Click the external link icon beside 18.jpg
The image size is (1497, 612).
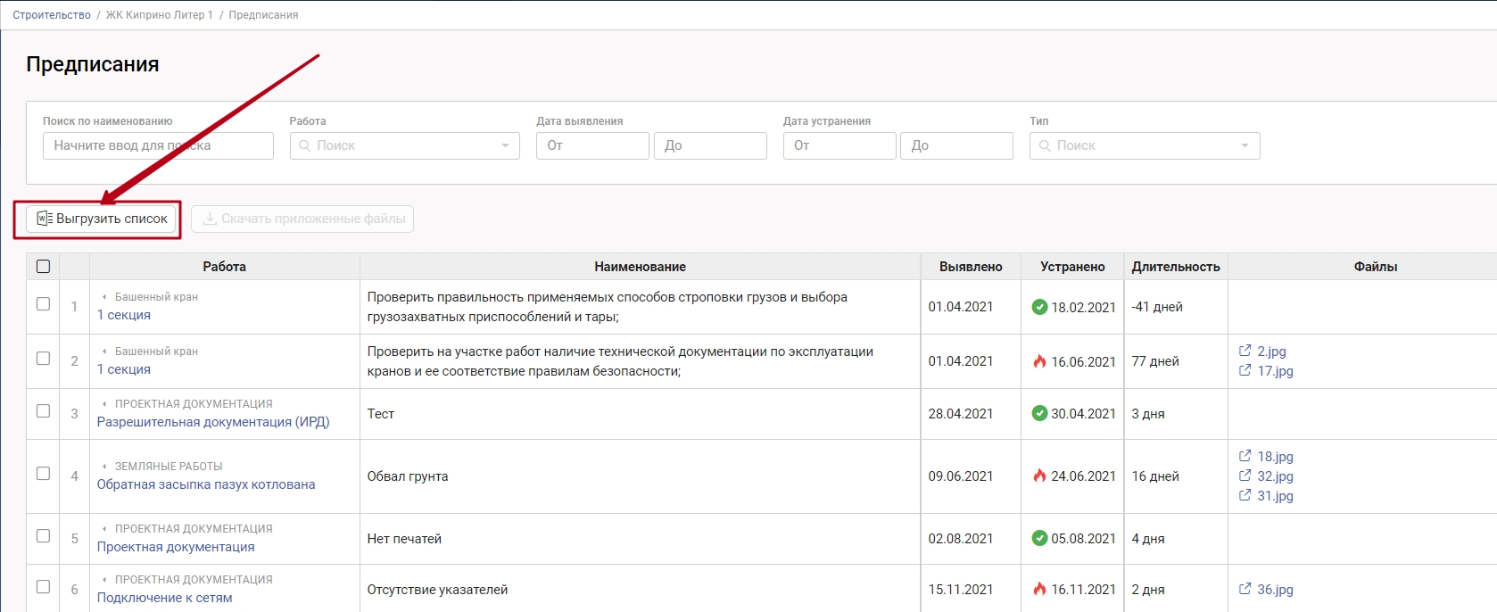(x=1245, y=456)
